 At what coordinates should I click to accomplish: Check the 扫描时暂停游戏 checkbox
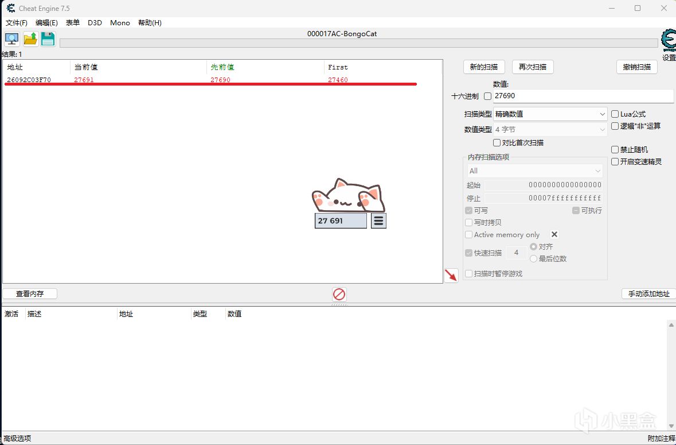click(468, 274)
